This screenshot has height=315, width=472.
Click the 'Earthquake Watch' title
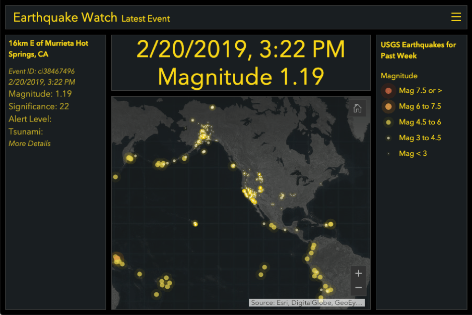click(64, 16)
